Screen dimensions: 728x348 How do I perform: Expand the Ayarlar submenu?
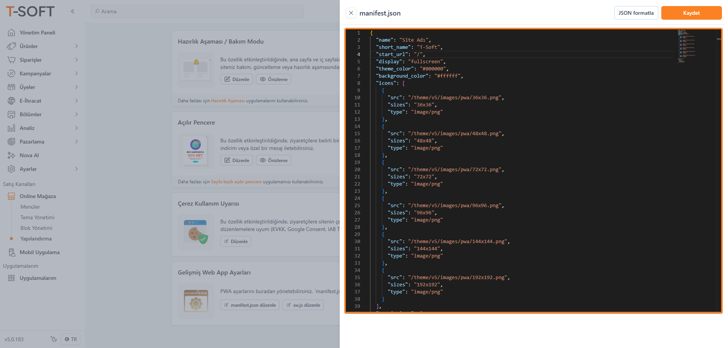click(77, 169)
